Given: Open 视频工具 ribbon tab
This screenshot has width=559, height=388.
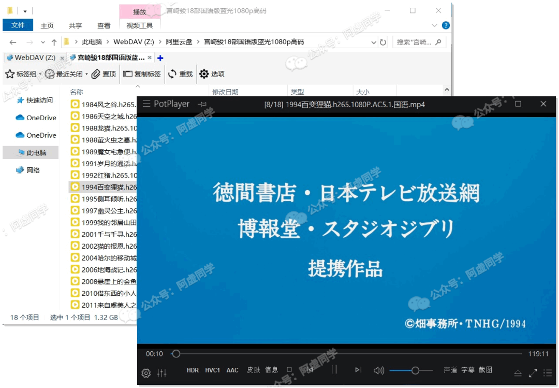Looking at the screenshot, I should 139,25.
